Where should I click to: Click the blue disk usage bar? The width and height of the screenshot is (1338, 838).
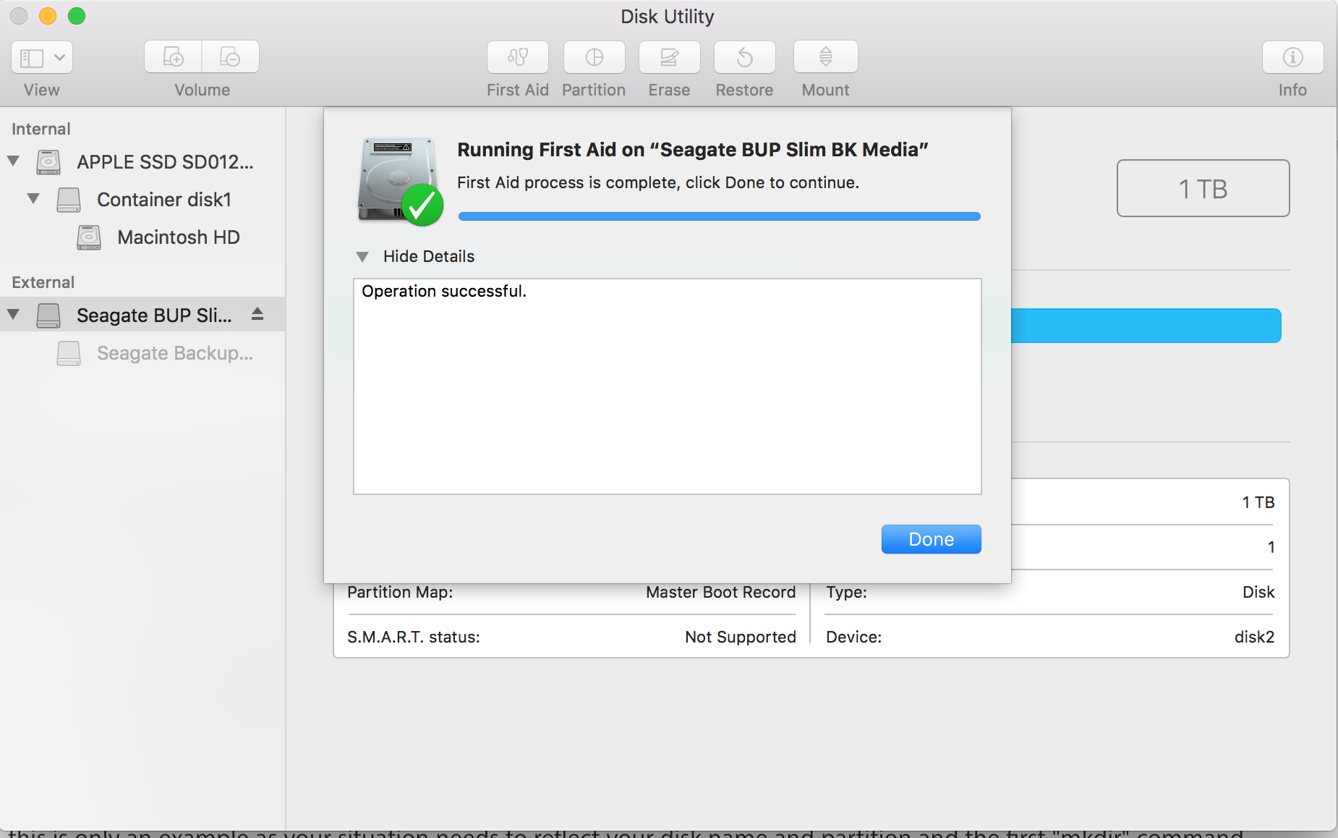(x=1146, y=326)
